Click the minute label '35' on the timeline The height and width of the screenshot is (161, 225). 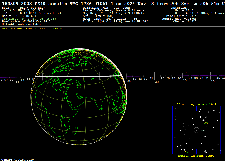pos(129,81)
